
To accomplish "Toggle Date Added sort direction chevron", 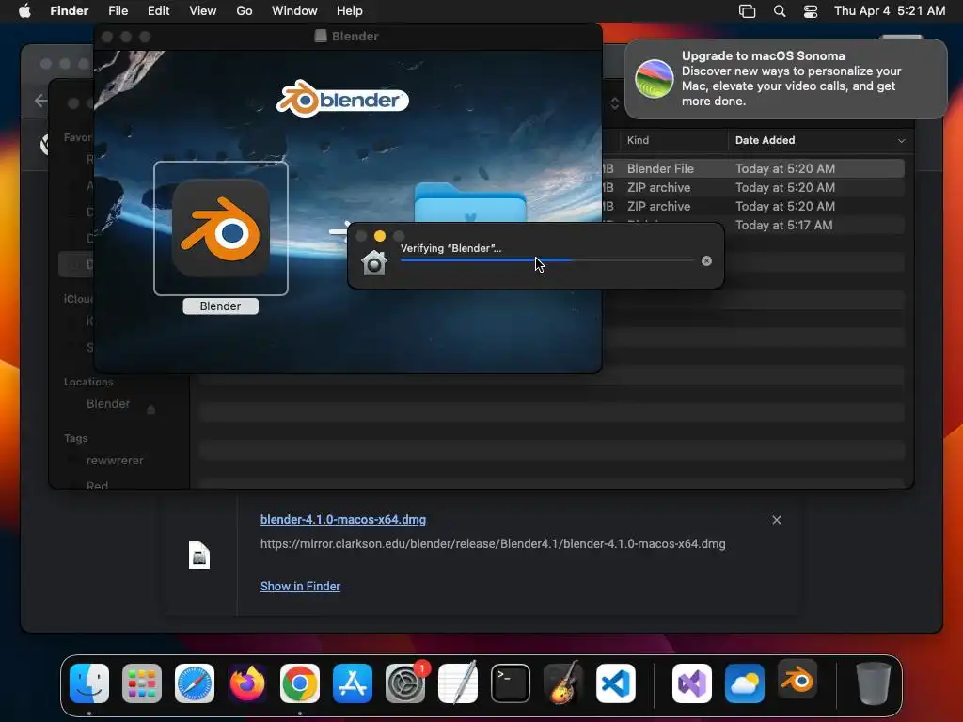I will (x=901, y=141).
